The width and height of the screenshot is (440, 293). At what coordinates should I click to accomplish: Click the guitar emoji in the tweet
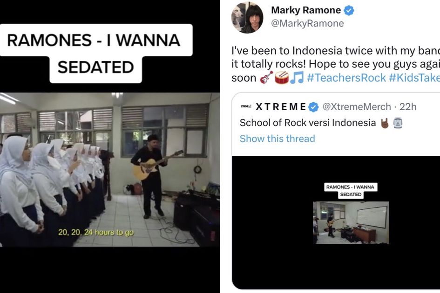pos(266,77)
